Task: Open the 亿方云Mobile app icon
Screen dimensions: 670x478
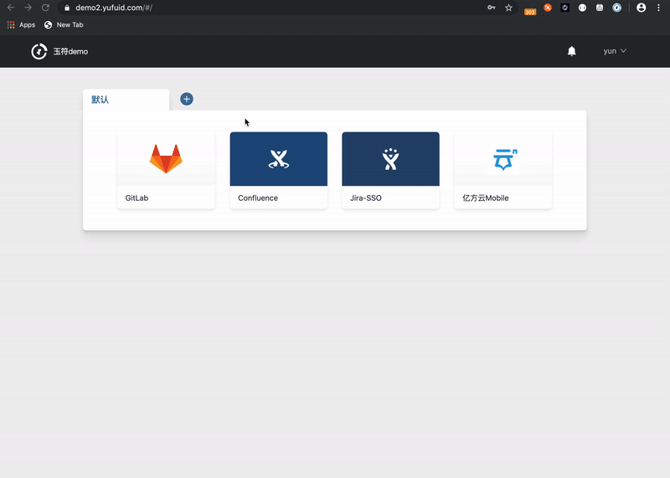Action: coord(503,159)
